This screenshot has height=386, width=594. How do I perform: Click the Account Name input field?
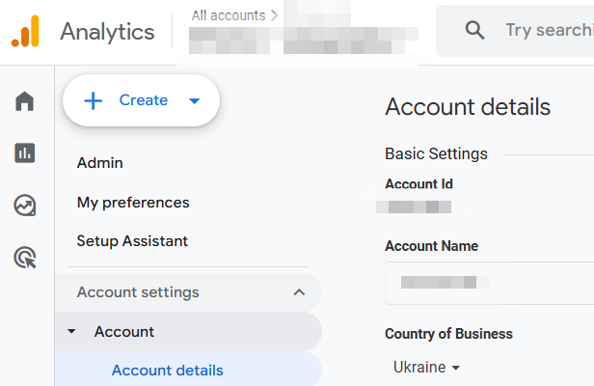coord(487,282)
